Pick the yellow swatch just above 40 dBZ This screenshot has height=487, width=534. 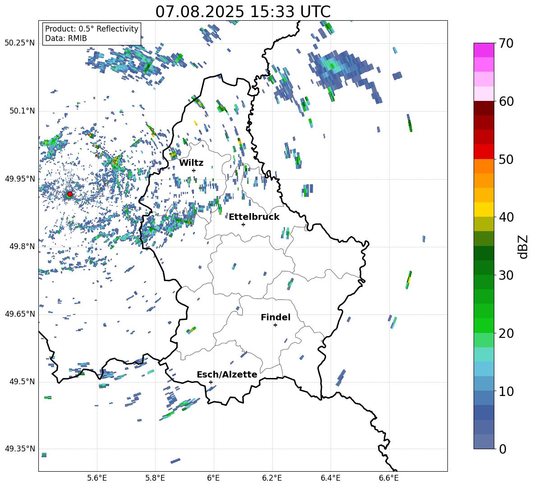(483, 209)
